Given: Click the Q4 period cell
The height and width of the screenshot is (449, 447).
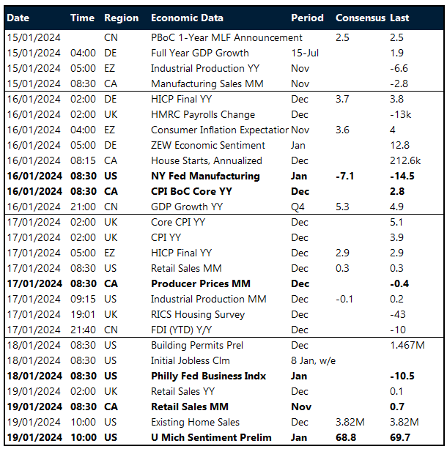Looking at the screenshot, I should click(x=298, y=207).
